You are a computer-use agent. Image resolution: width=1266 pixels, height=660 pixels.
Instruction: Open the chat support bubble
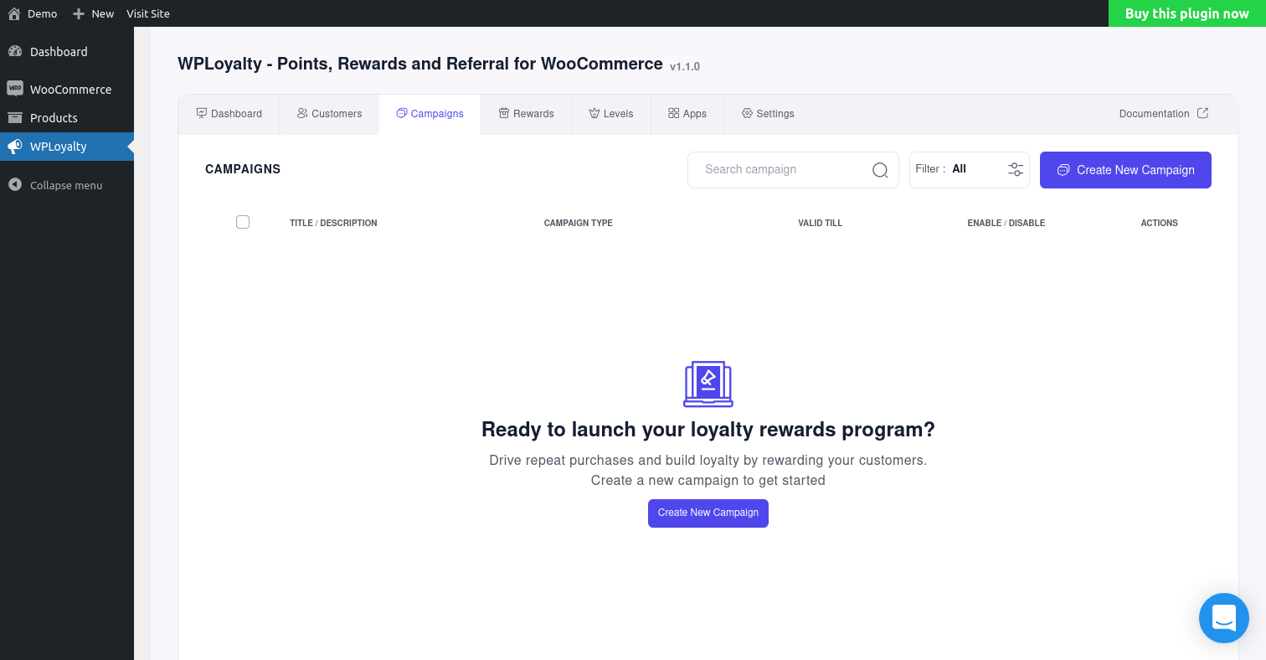(1224, 618)
